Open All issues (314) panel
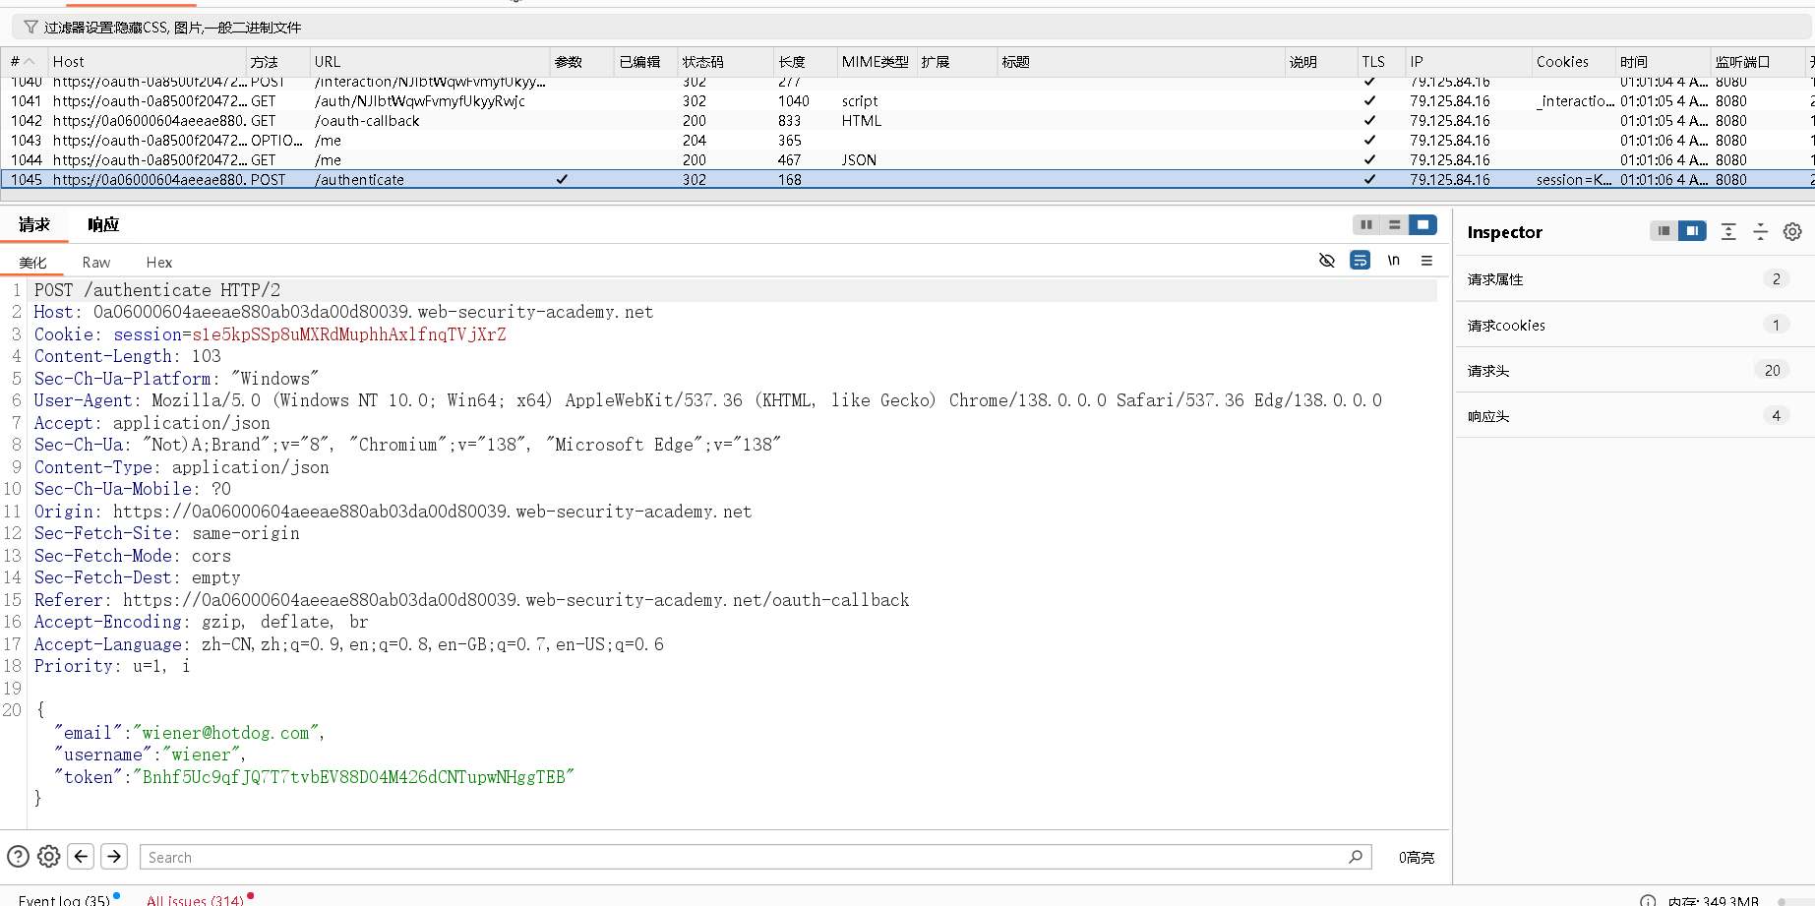The image size is (1815, 906). 194,899
